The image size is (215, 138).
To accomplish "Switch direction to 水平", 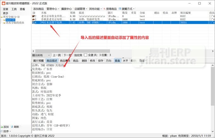I will (x=126, y=61).
